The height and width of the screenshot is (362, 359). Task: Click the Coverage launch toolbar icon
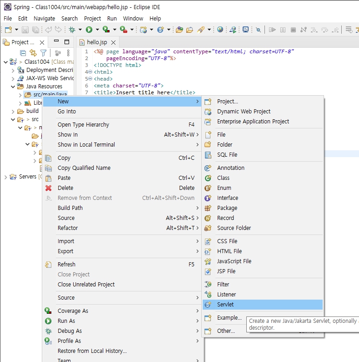coord(106,30)
